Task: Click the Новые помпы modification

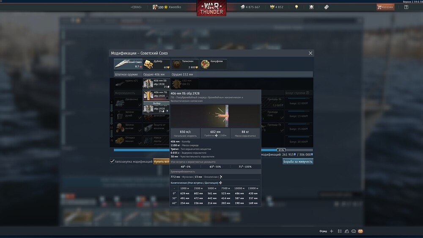Action: click(x=157, y=141)
